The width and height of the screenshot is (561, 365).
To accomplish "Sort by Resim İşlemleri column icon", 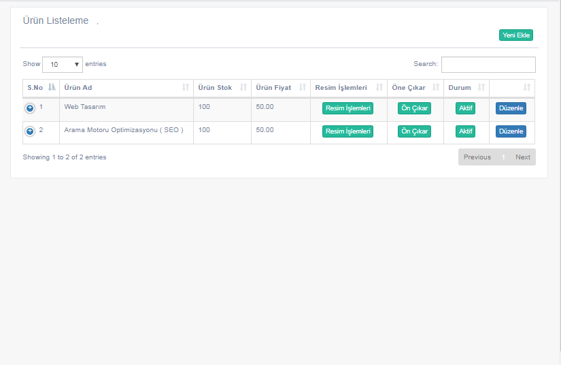I will (379, 87).
